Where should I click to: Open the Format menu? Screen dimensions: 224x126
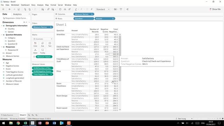53,5
